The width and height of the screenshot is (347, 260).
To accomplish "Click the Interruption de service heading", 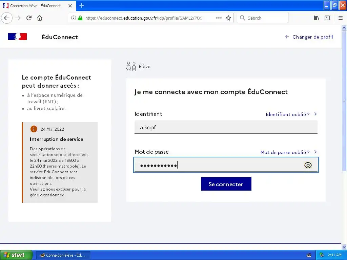I will click(57, 139).
